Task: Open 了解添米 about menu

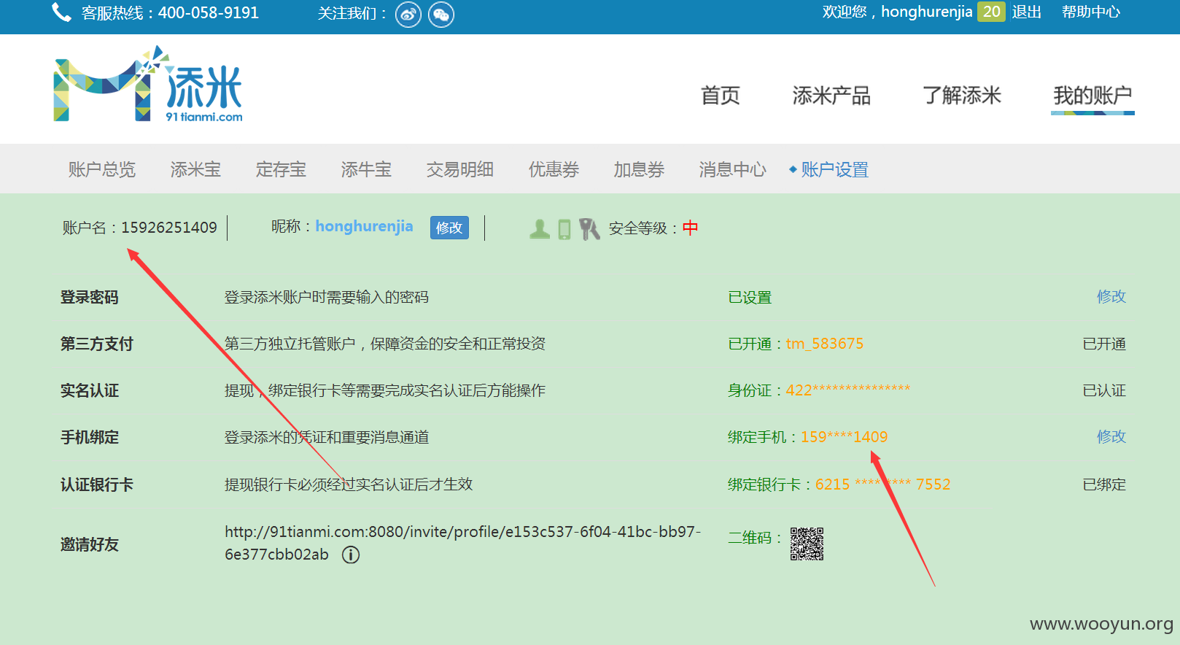Action: point(962,96)
